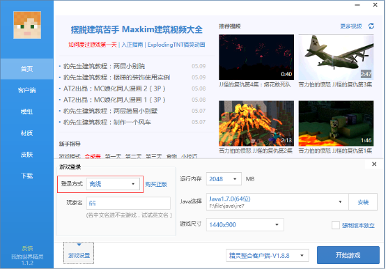Viewport: 386px width, 269px height.
Task: Go to the 材质 textures tab
Action: pyautogui.click(x=26, y=133)
